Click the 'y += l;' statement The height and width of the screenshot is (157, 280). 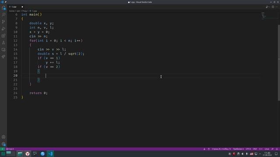tap(52, 62)
